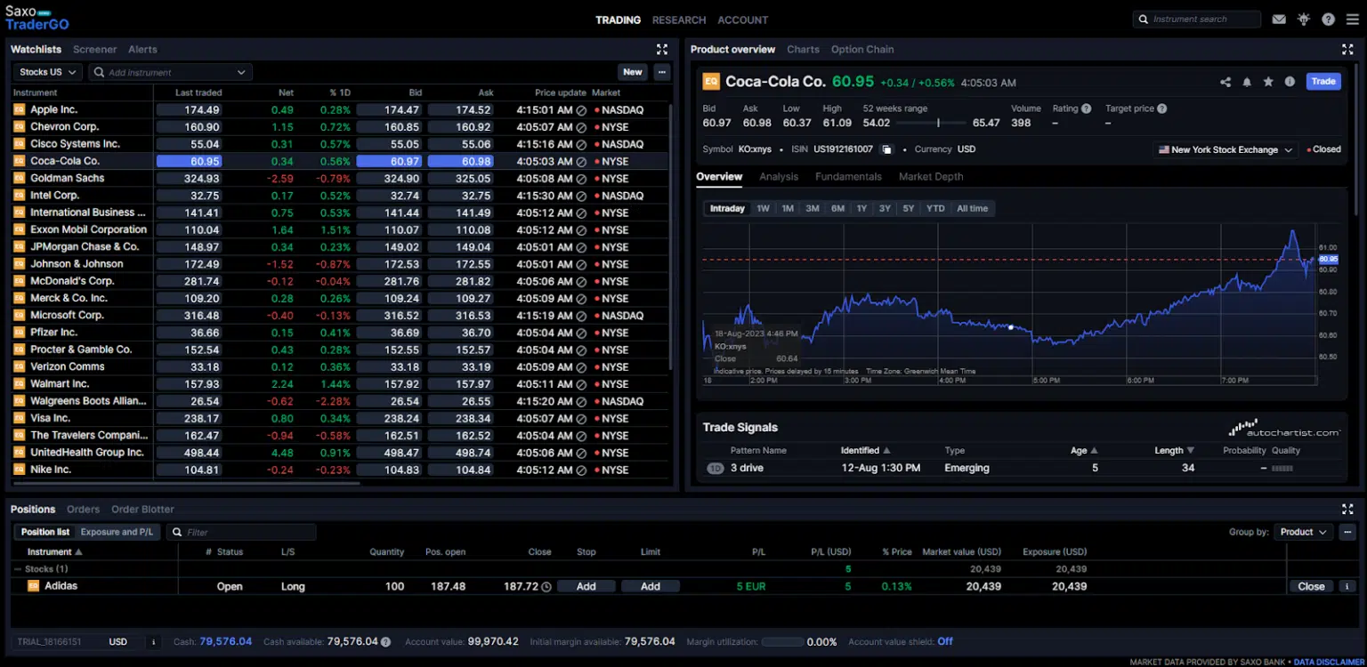The height and width of the screenshot is (667, 1367).
Task: Toggle the Account value shield Off link
Action: 945,641
